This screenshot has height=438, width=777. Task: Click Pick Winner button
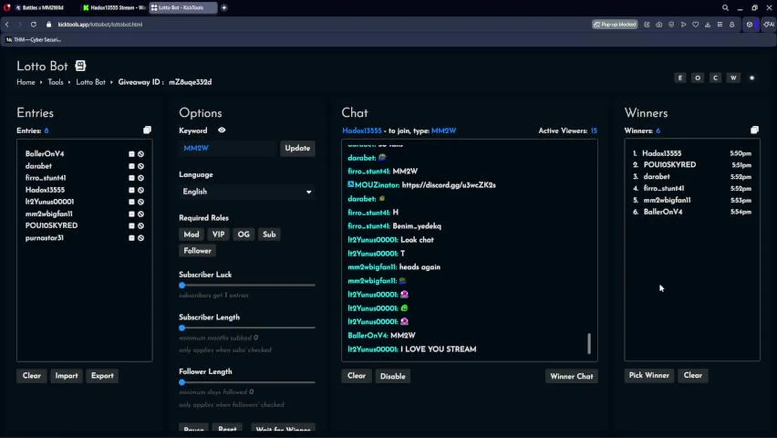(649, 375)
